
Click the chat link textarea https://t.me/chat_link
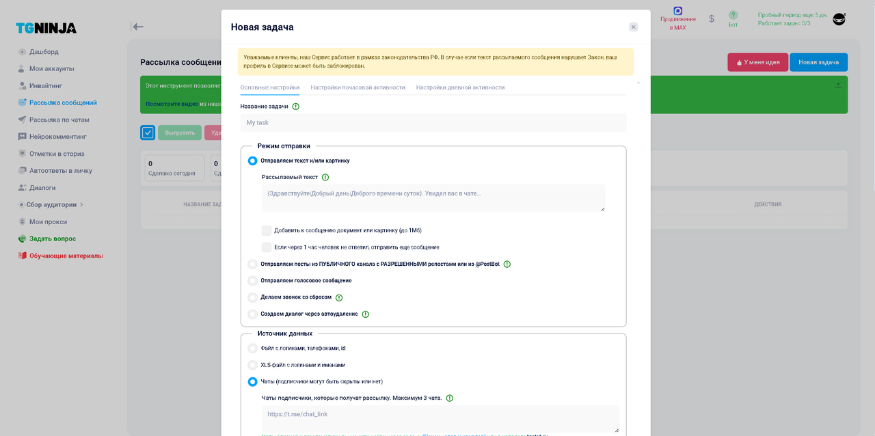point(440,419)
